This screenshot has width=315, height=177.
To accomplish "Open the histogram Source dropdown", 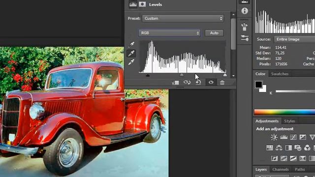I will pyautogui.click(x=294, y=39).
